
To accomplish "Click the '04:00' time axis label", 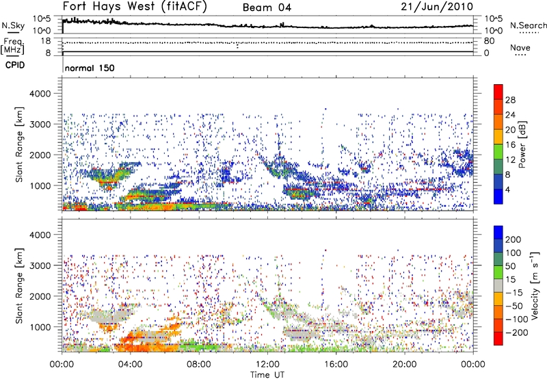I will [x=130, y=365].
